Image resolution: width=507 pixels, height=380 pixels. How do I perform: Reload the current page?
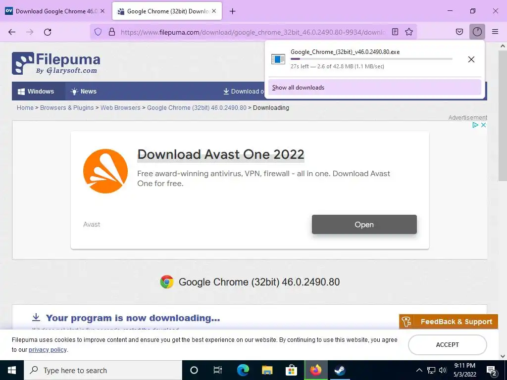coord(48,32)
